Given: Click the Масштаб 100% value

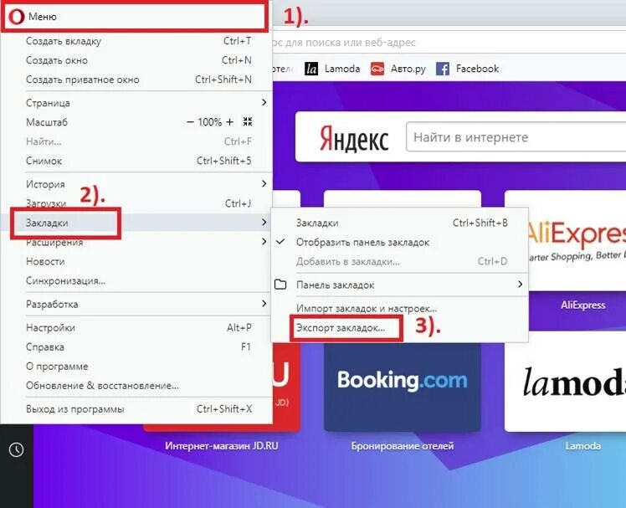Looking at the screenshot, I should 209,122.
